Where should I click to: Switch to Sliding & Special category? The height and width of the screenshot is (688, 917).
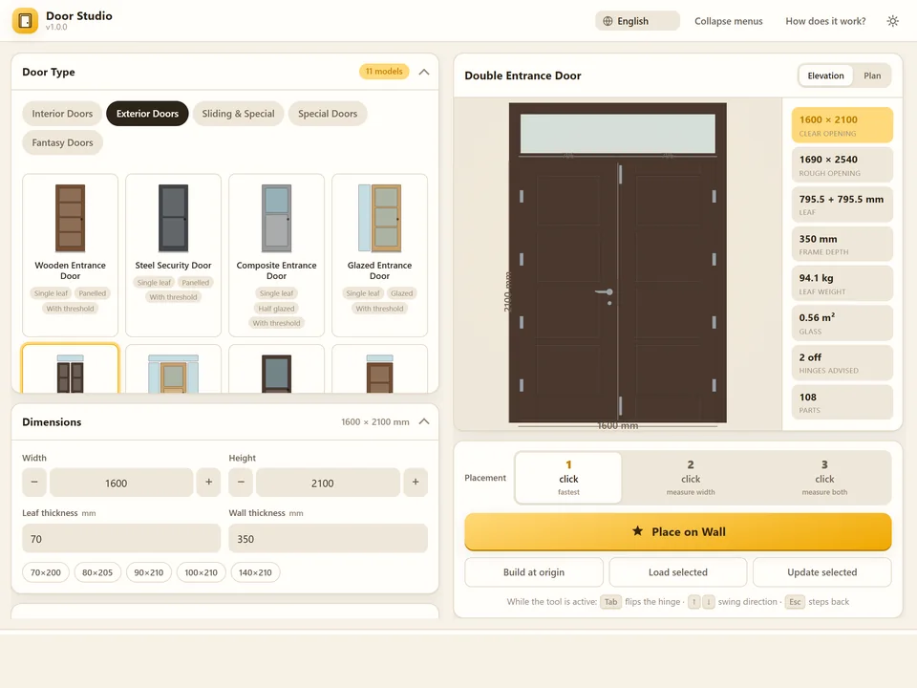click(x=238, y=114)
